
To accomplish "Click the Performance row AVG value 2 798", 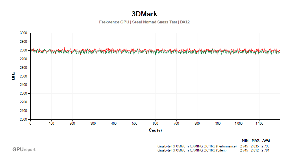I will click(265, 146).
